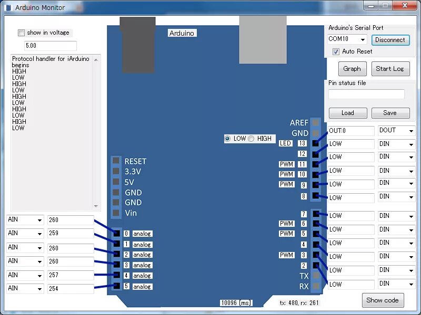
Task: Click the analog 0 value field showing 260
Action: coord(71,220)
